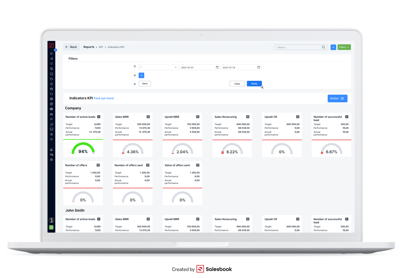Navigate to Reports in the breadcrumb
This screenshot has width=404, height=278.
pyautogui.click(x=89, y=47)
